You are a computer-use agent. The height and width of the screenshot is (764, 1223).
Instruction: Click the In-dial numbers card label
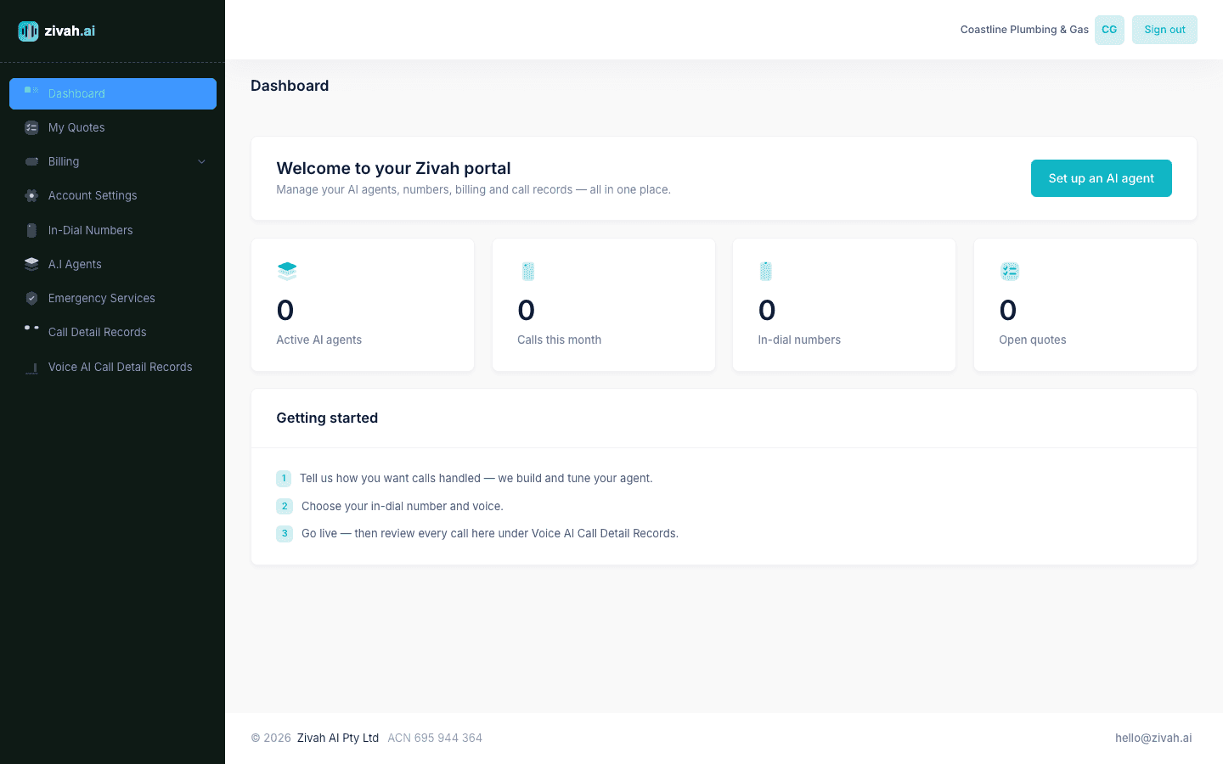pyautogui.click(x=799, y=340)
